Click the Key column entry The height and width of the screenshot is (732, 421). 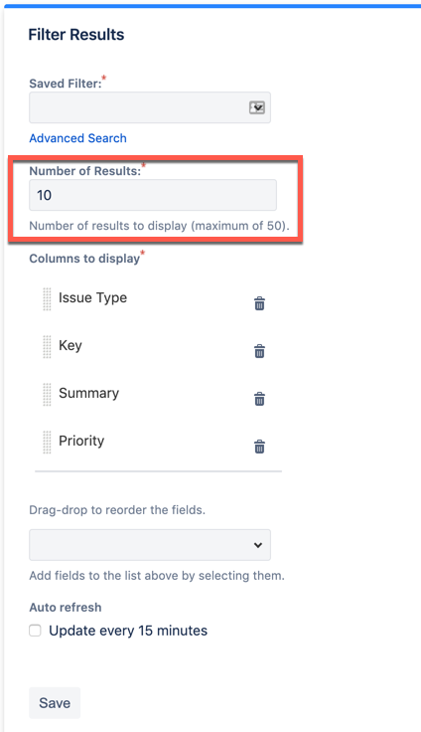click(x=70, y=345)
